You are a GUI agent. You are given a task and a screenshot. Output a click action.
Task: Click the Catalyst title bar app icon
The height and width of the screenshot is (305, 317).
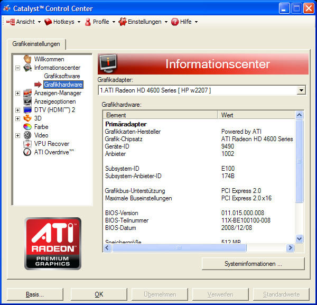7,8
